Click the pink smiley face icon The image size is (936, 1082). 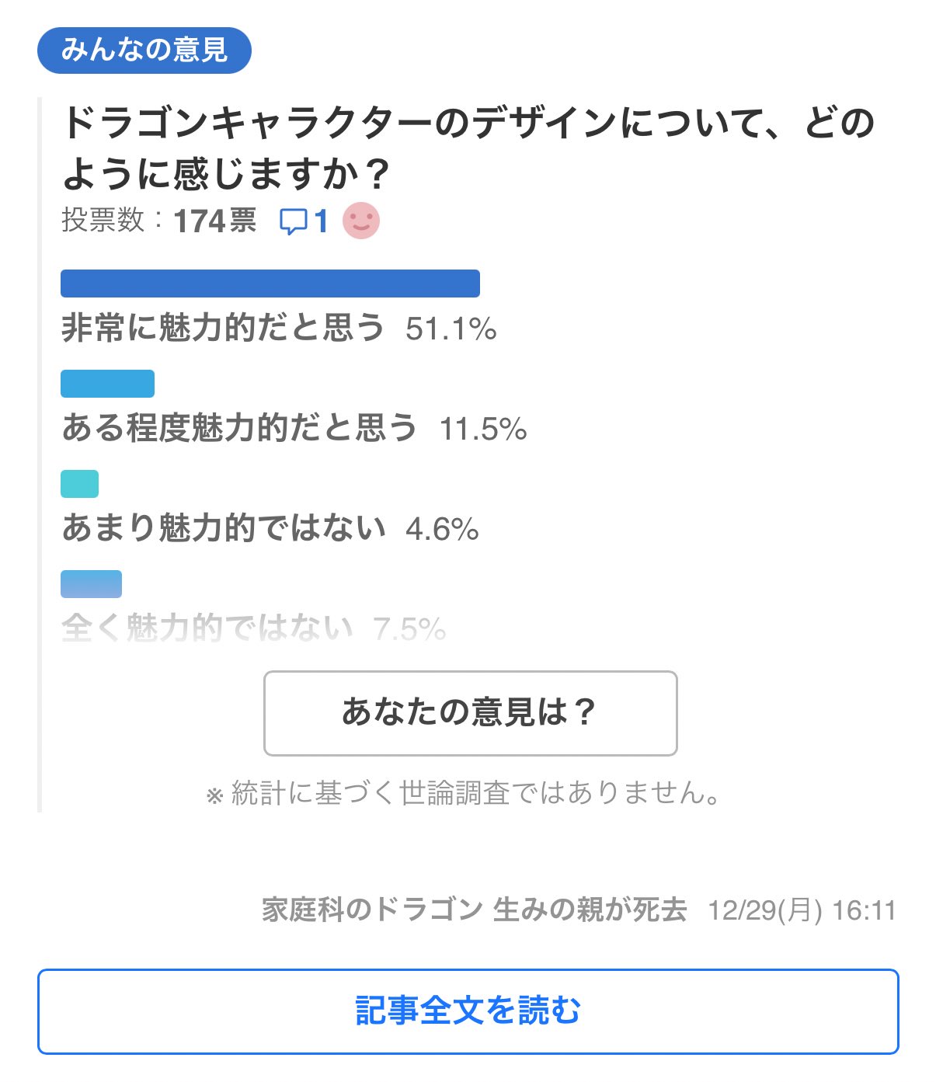click(361, 221)
